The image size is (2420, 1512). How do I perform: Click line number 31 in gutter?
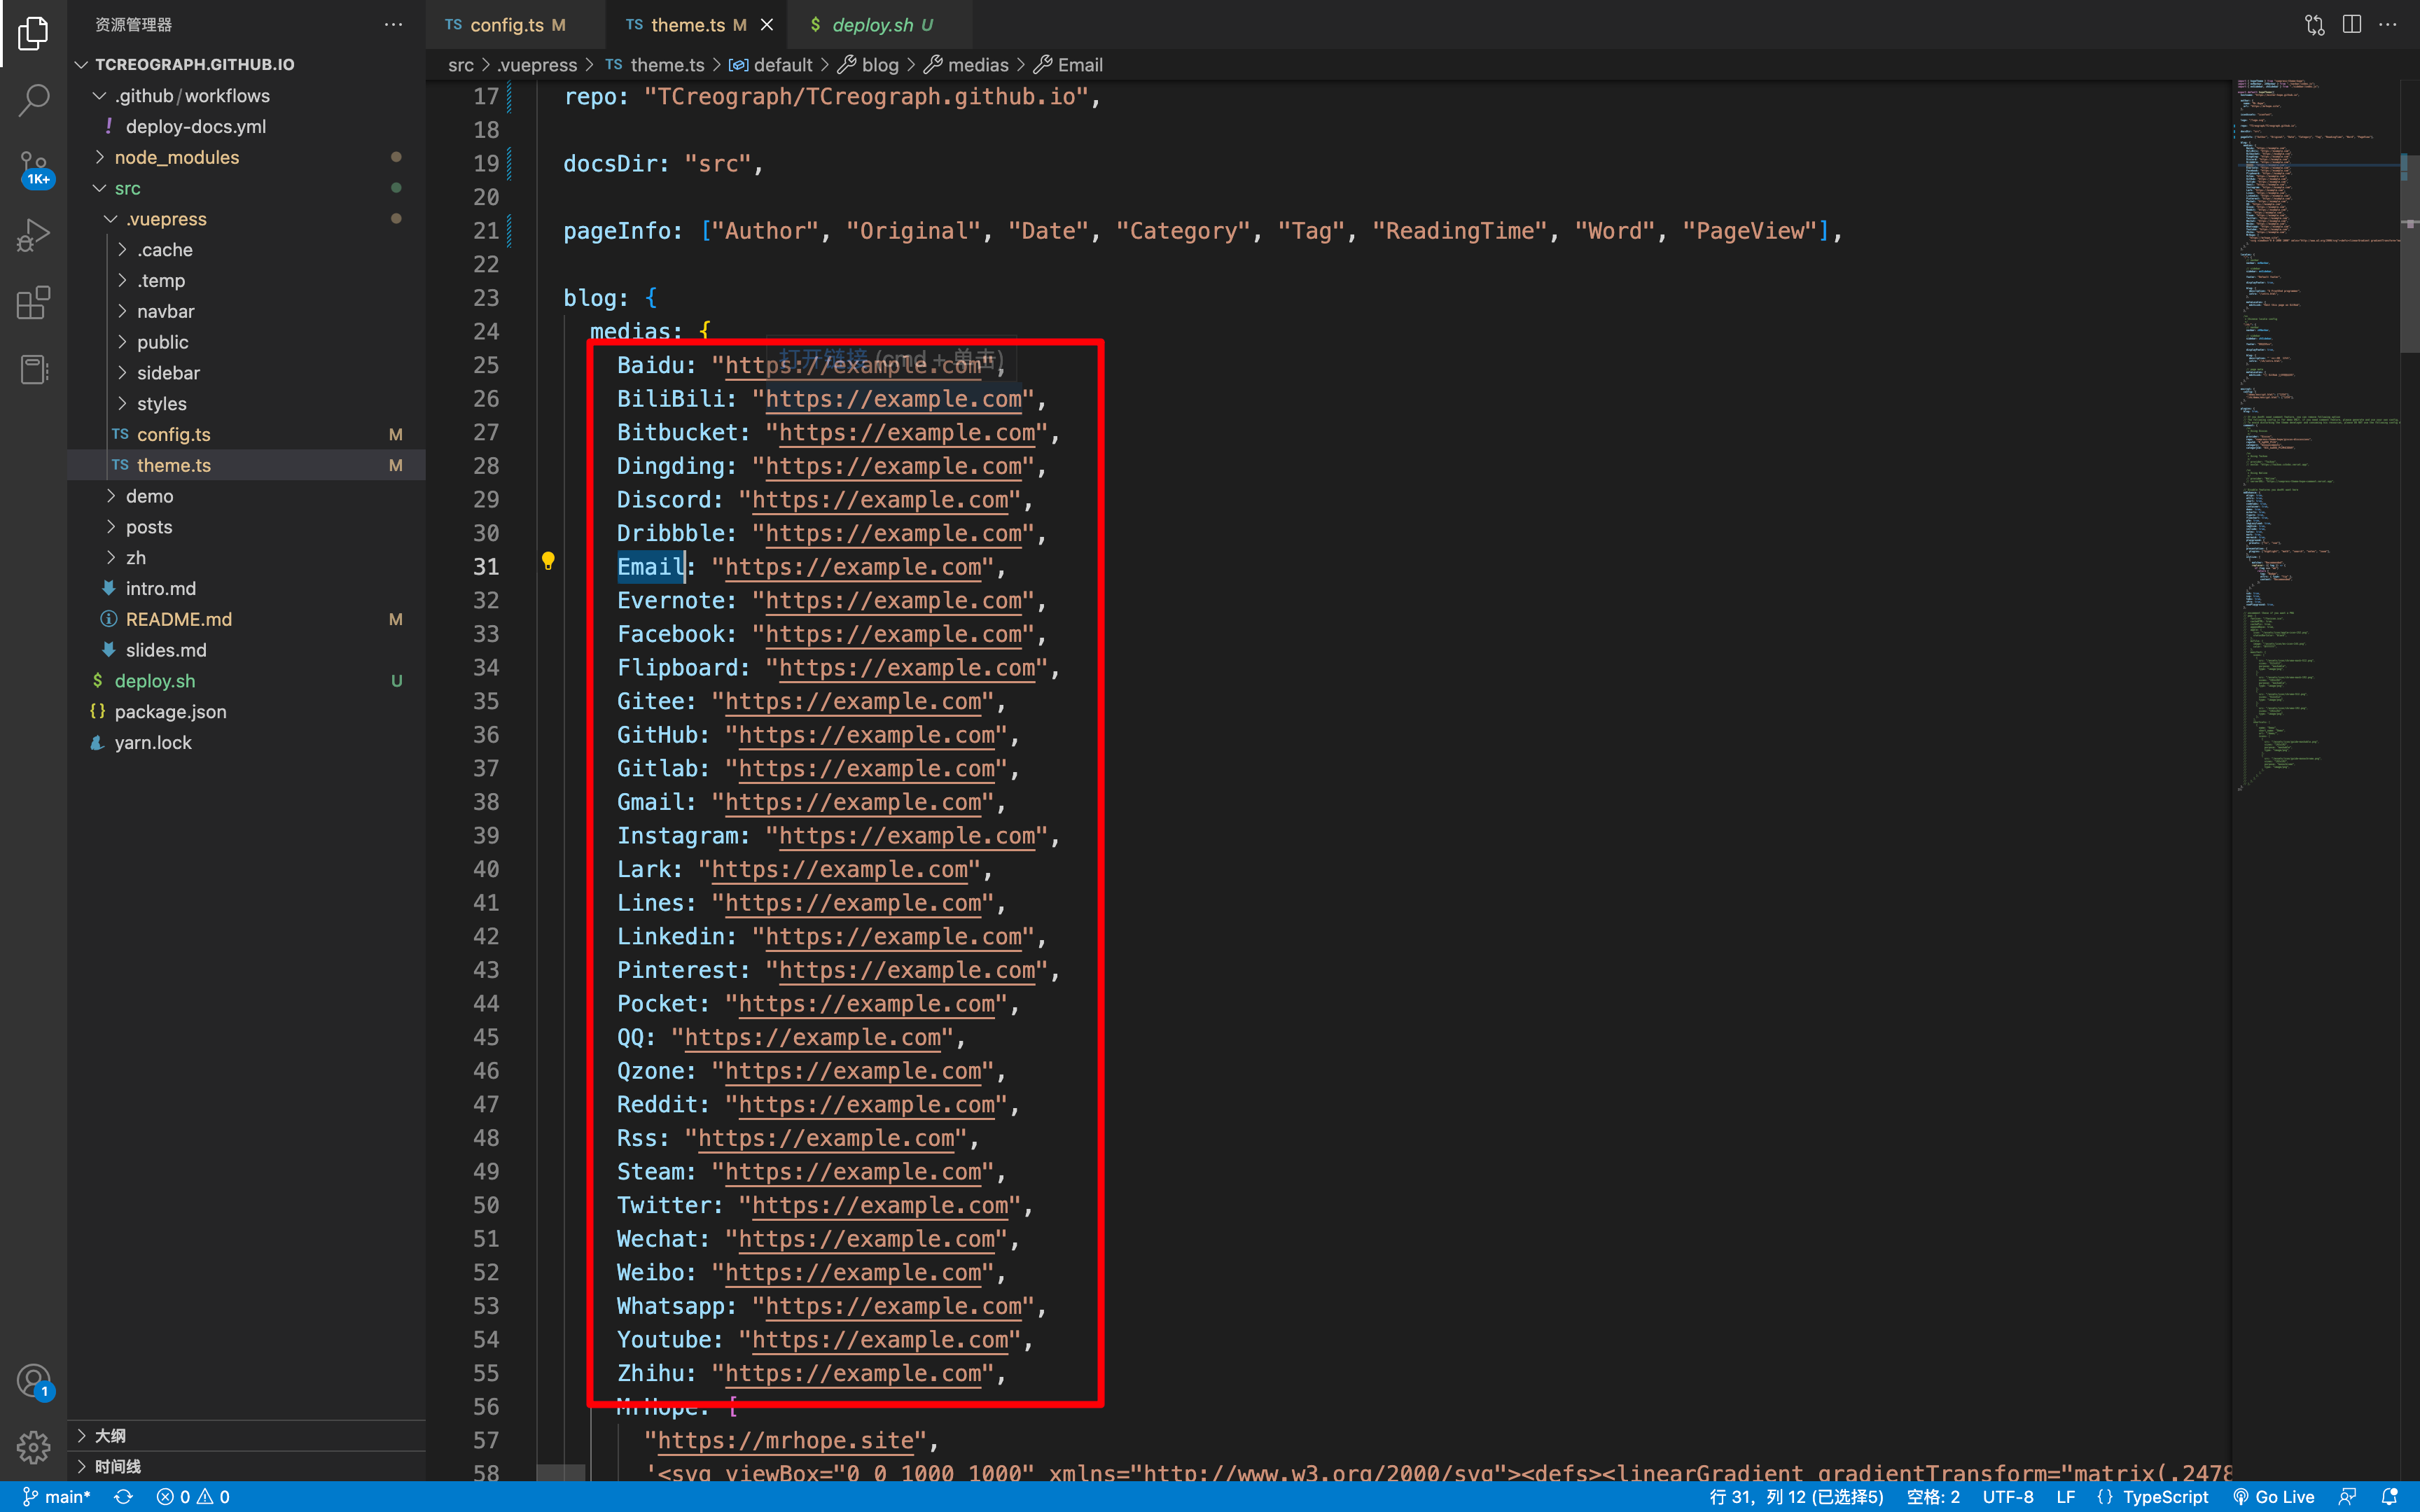click(x=486, y=567)
